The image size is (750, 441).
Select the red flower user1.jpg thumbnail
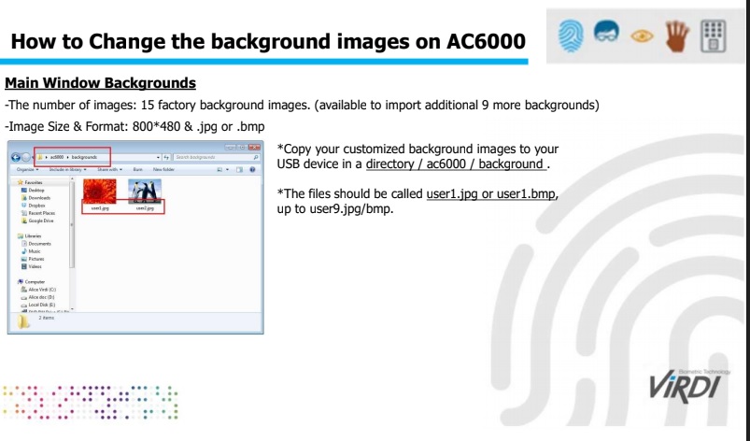coord(100,191)
